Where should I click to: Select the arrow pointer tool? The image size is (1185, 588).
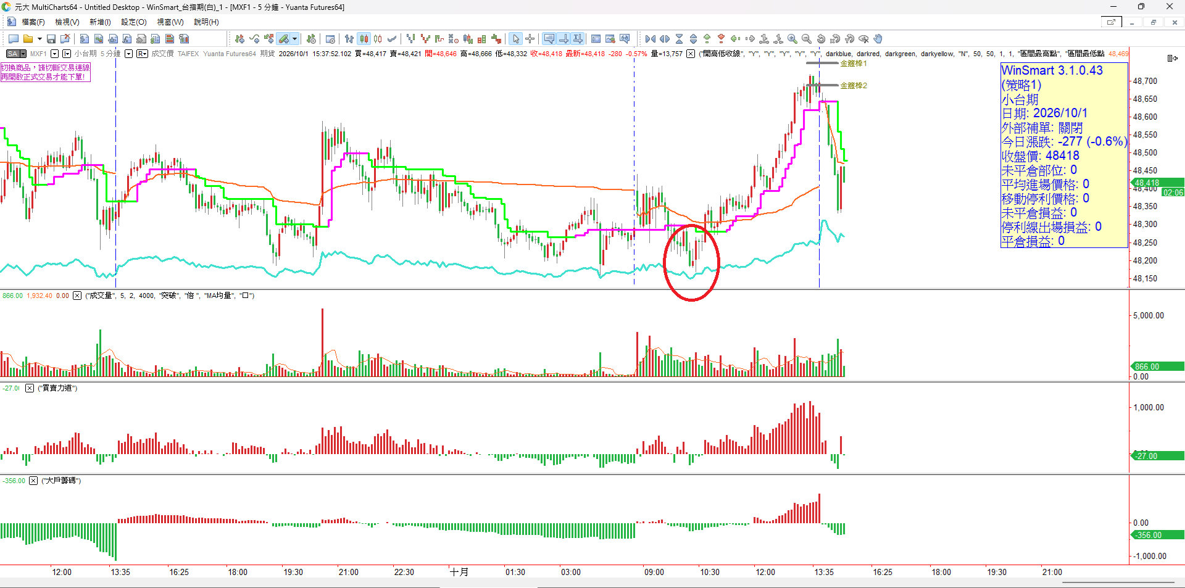pos(516,39)
